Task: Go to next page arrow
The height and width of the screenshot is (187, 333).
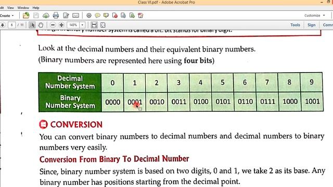Action: coord(3,25)
